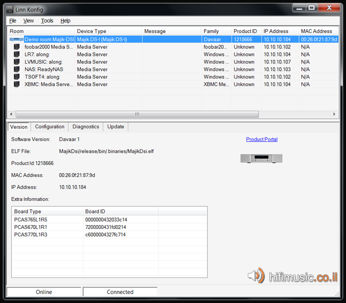The image size is (346, 303).
Task: Open the Tools menu
Action: point(47,21)
